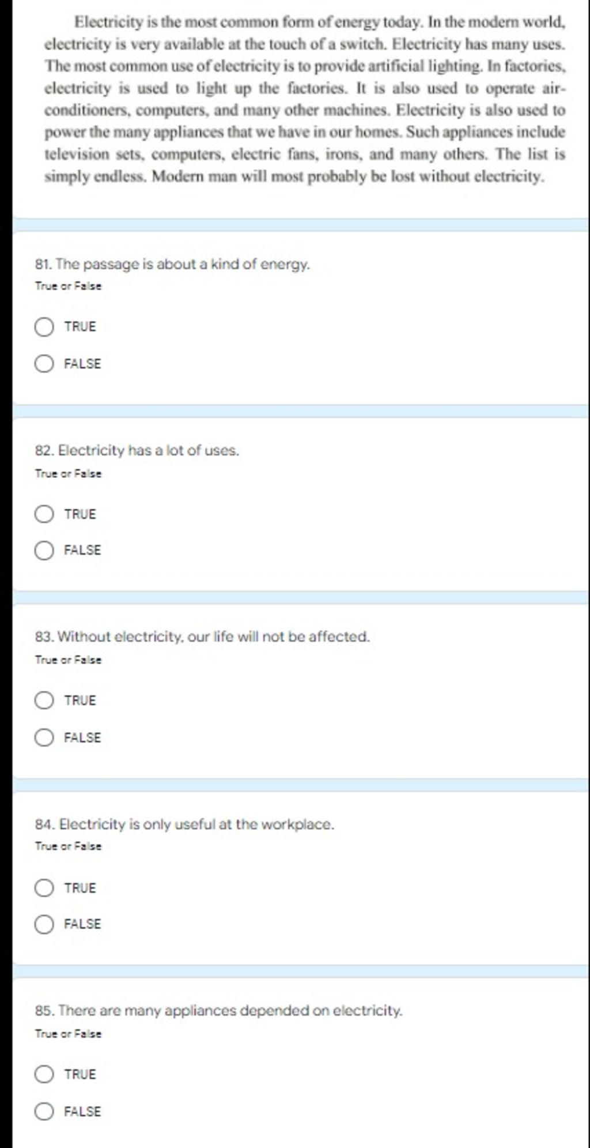The width and height of the screenshot is (590, 1148).
Task: Pick TRUE for question 84 about the workplace
Action: 44,888
